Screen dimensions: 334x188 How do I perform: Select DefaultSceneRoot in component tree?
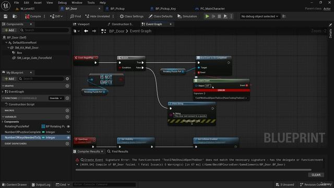(x=25, y=43)
